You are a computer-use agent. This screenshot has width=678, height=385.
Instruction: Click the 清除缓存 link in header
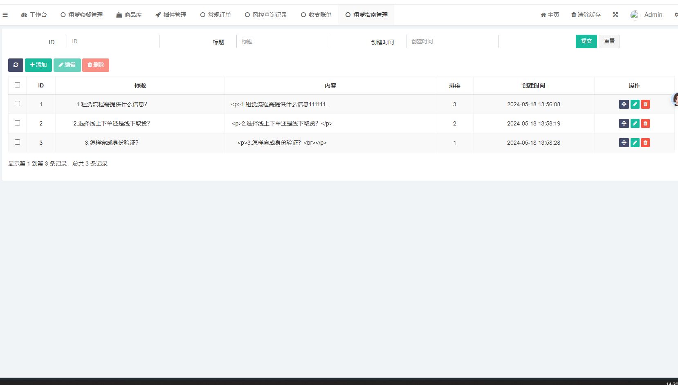coord(586,15)
